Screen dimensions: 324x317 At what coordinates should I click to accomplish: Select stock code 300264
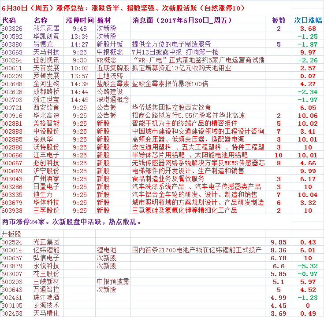[16, 60]
